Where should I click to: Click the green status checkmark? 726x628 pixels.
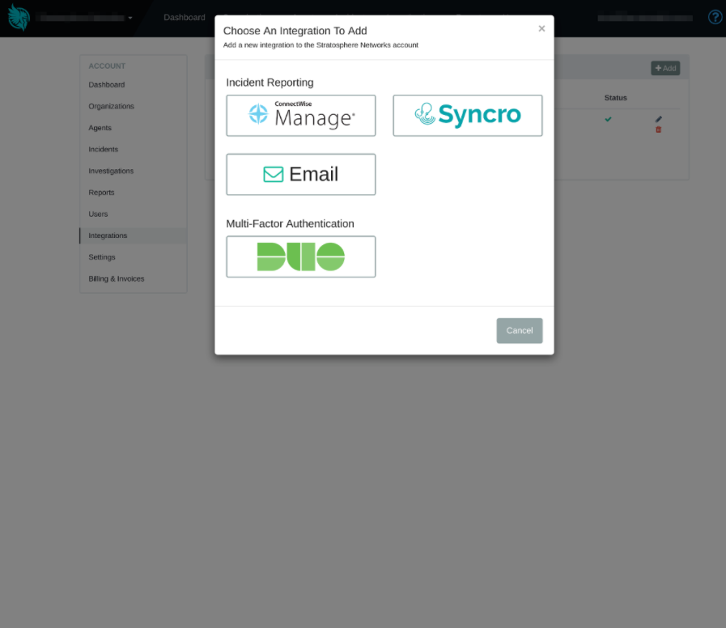click(609, 119)
